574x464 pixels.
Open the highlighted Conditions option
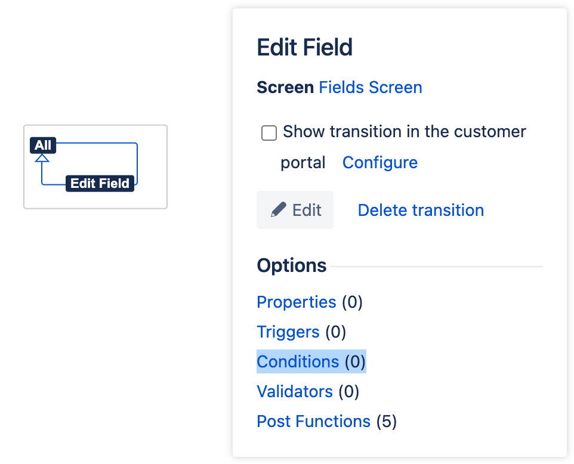pyautogui.click(x=298, y=361)
